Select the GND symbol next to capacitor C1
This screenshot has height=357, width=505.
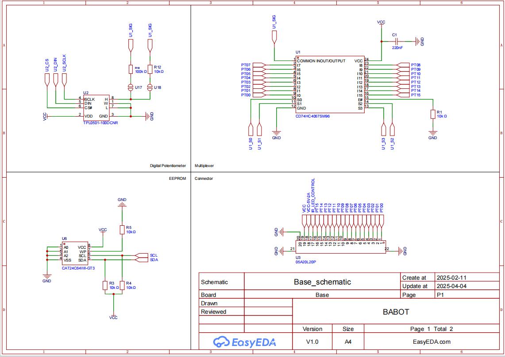point(420,42)
